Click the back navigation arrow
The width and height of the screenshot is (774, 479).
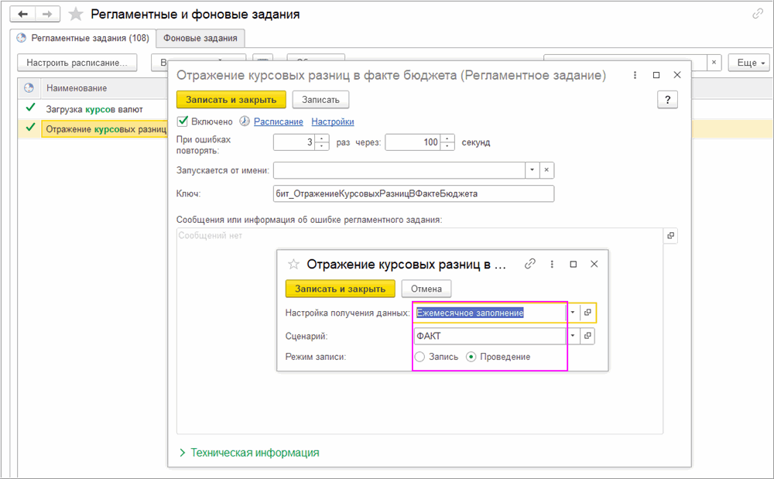click(x=22, y=14)
